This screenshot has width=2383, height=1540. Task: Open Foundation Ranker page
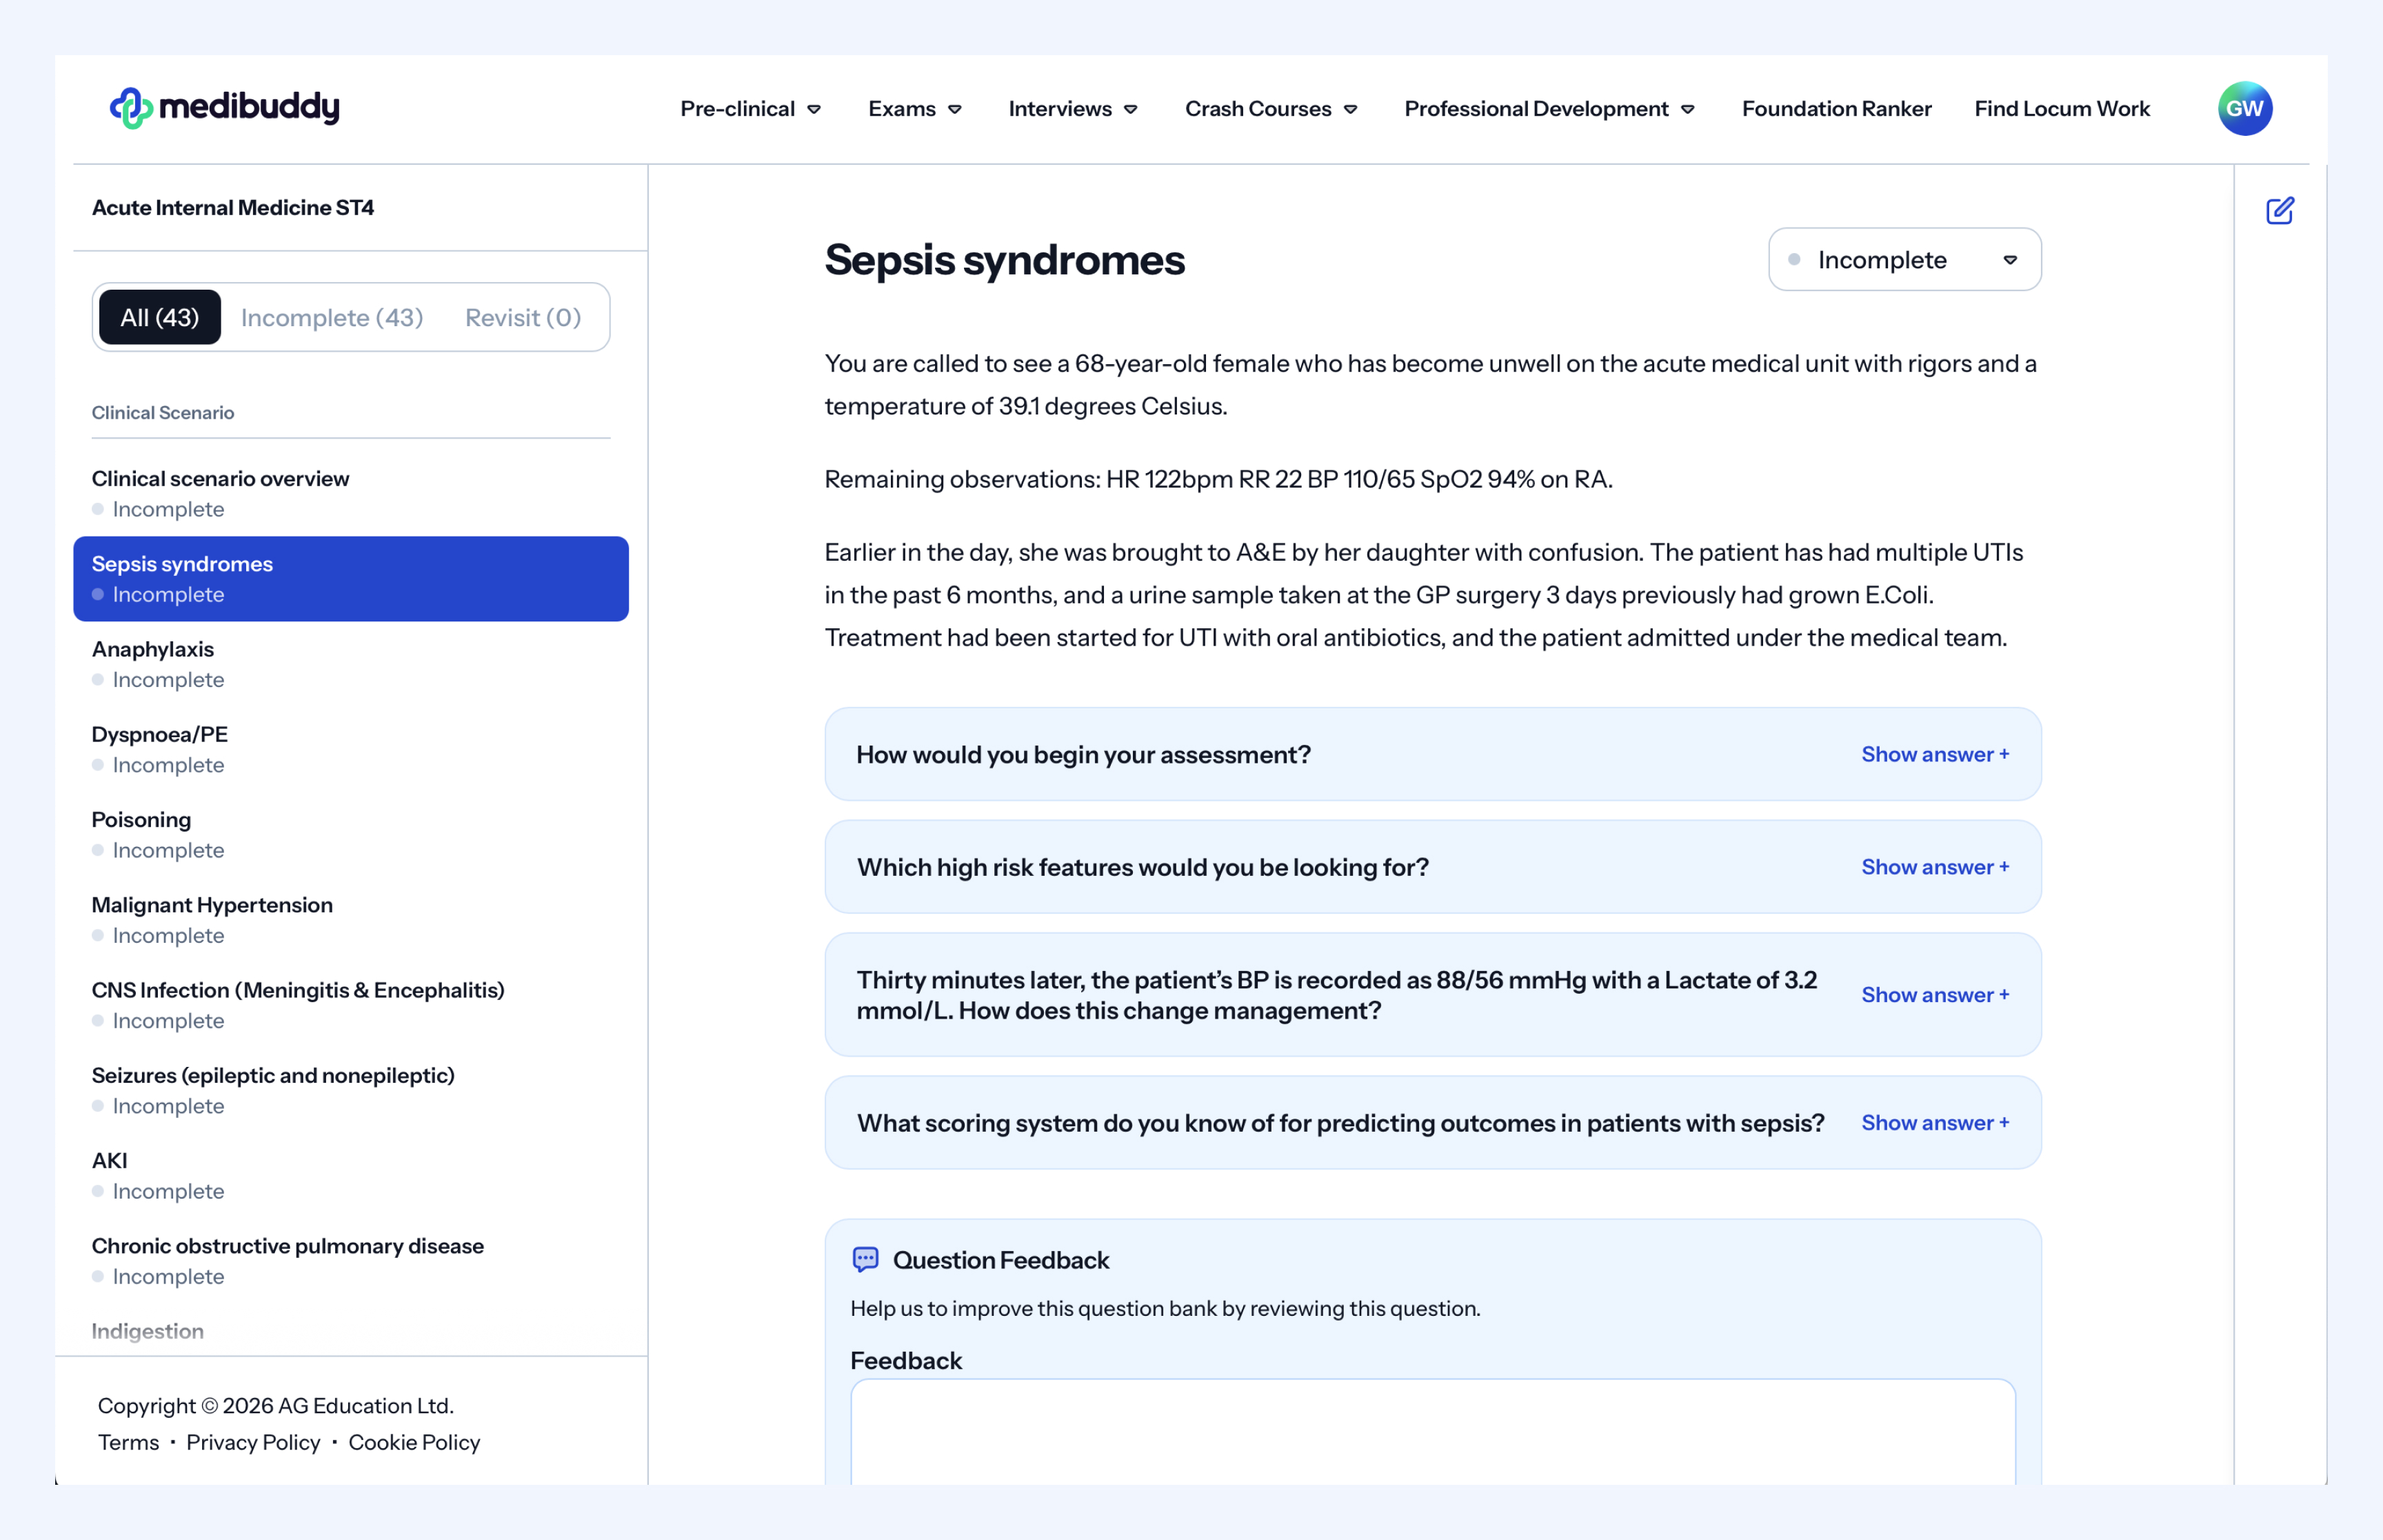click(1836, 109)
